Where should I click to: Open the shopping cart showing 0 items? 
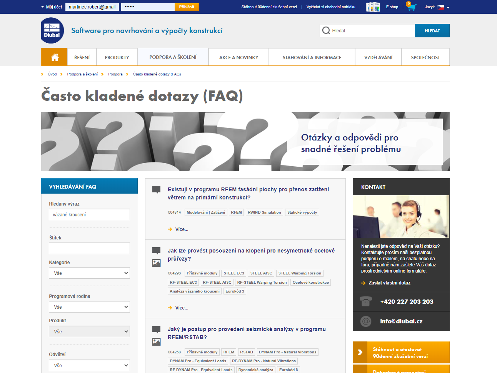[x=411, y=7]
